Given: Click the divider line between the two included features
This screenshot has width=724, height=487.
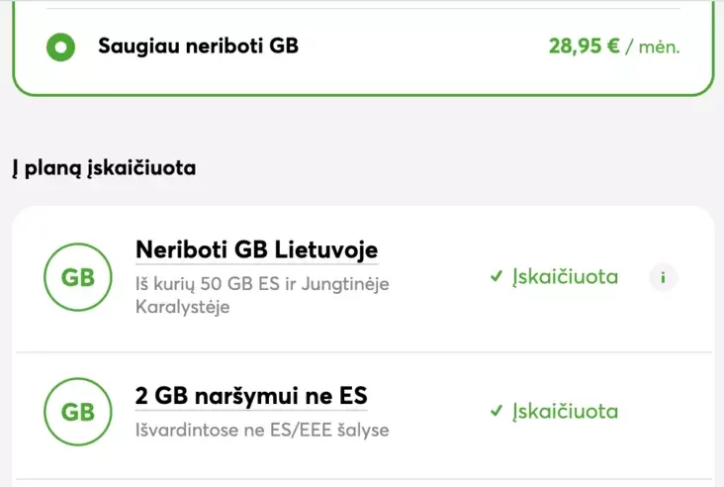Looking at the screenshot, I should (x=362, y=352).
